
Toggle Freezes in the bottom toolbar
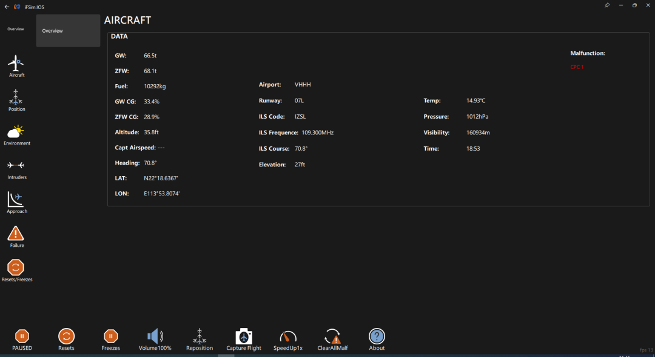click(x=110, y=337)
